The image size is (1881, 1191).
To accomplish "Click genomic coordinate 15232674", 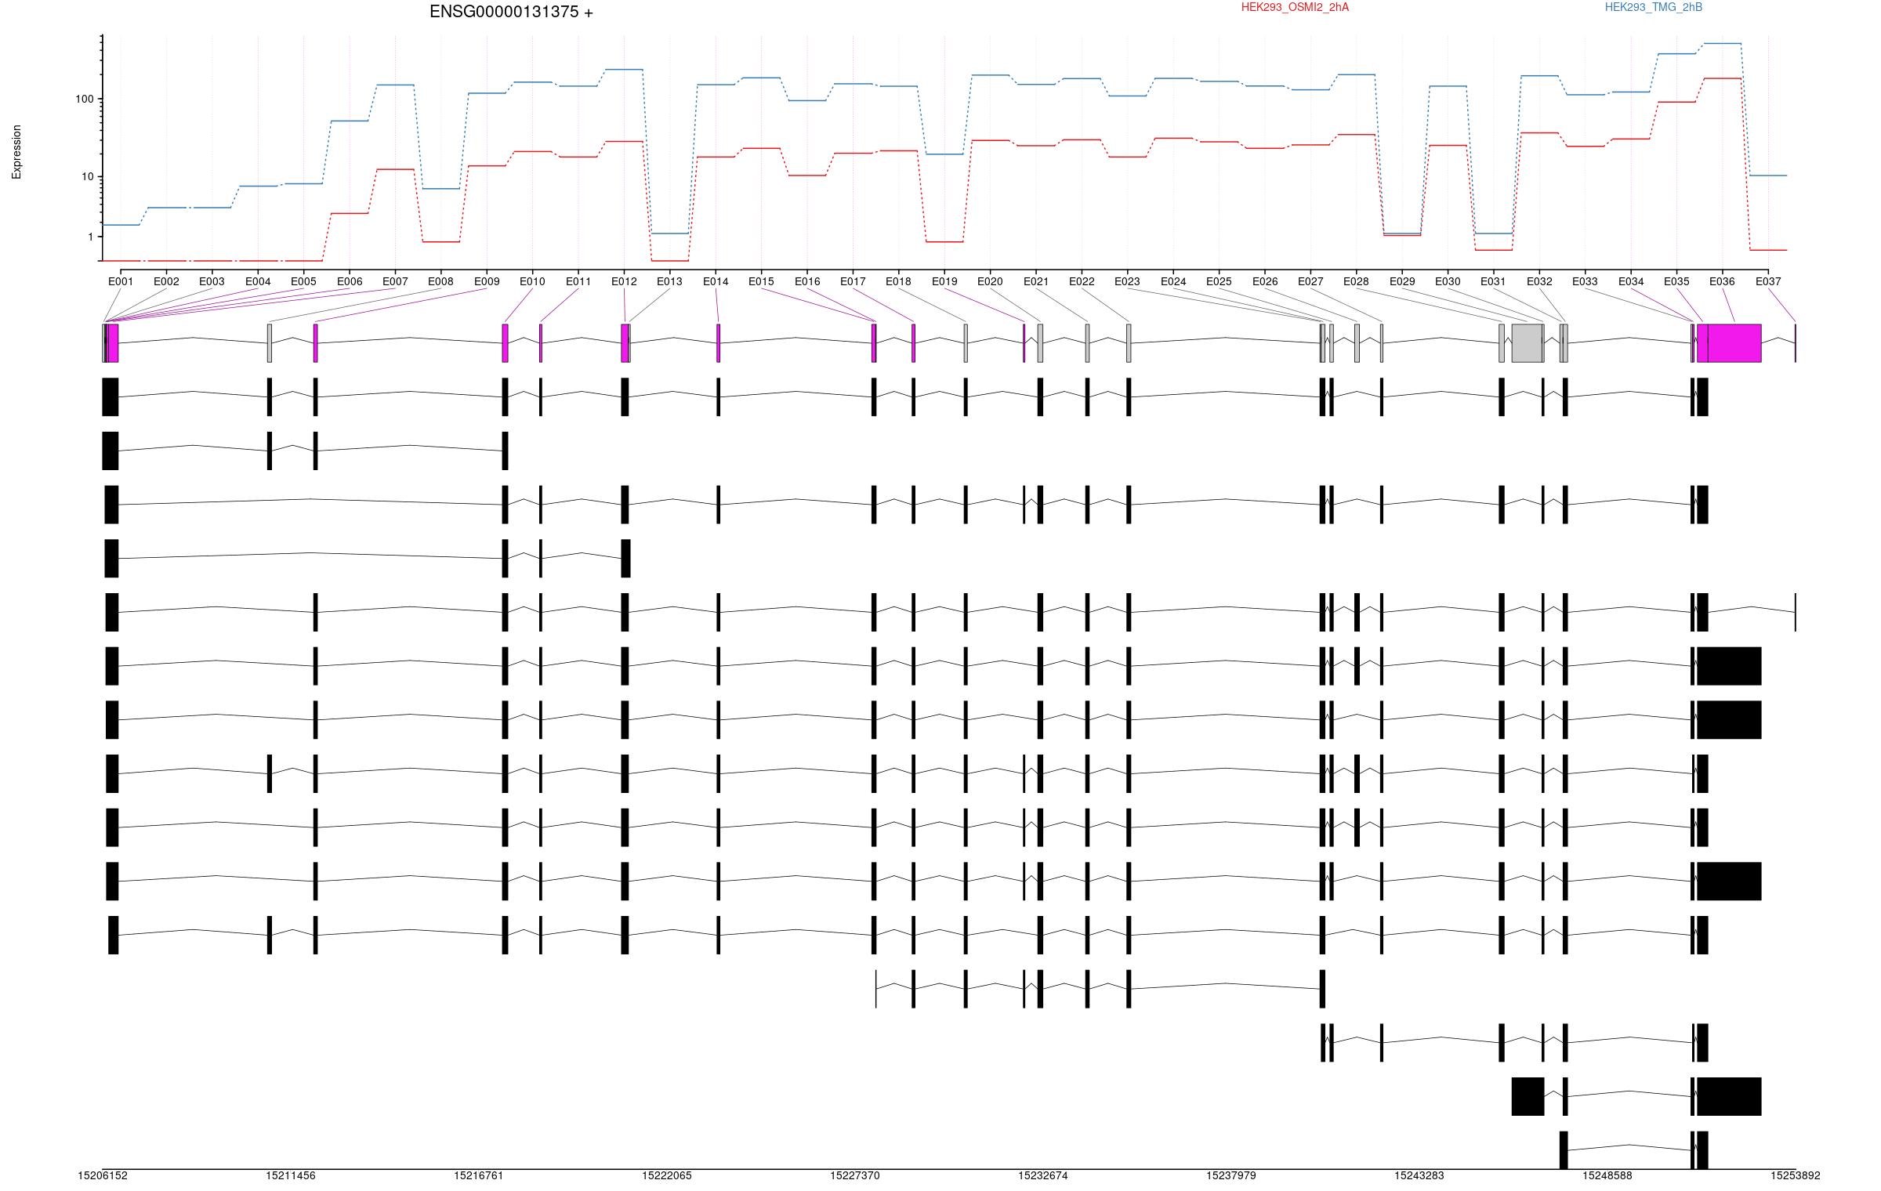I will click(x=1043, y=1175).
